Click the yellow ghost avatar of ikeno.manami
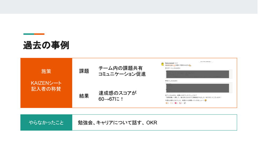The height and width of the screenshot is (145, 258). pos(163,64)
